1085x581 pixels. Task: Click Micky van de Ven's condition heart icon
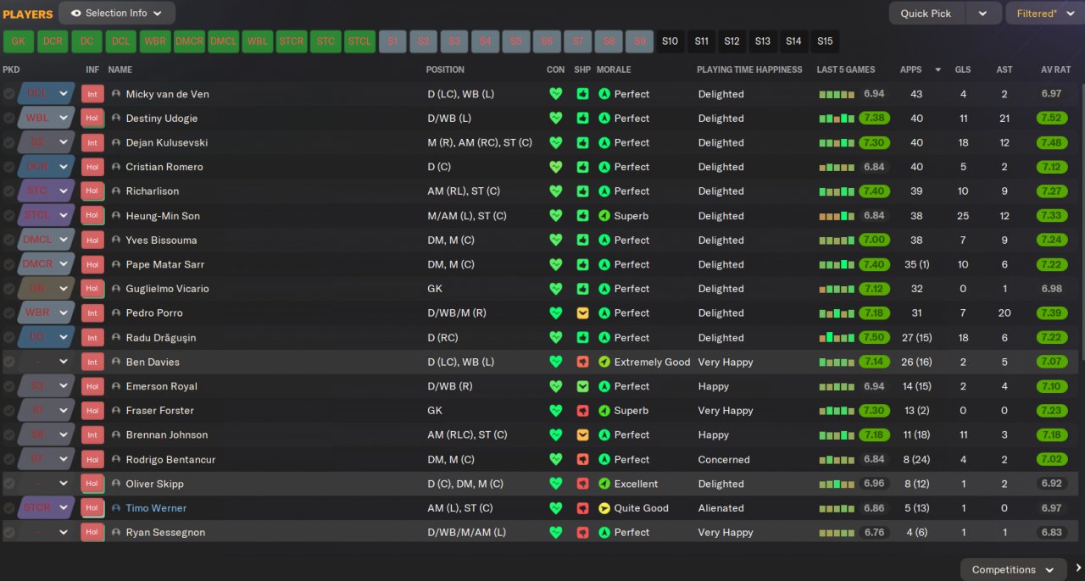tap(556, 94)
